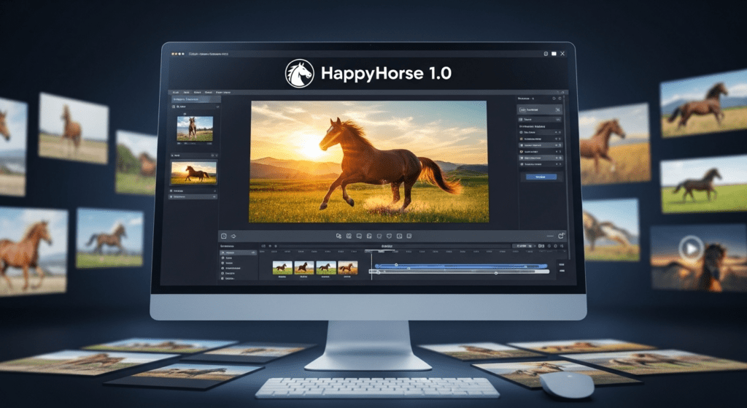The width and height of the screenshot is (747, 408).
Task: Click the main sunset horse preview video
Action: pos(368,161)
